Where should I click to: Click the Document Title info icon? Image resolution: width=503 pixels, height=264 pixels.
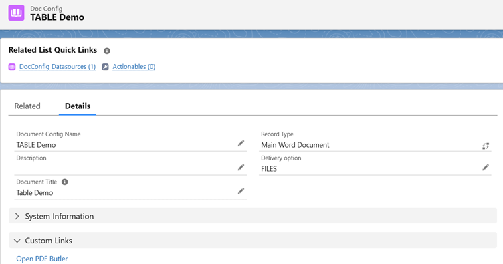point(64,182)
